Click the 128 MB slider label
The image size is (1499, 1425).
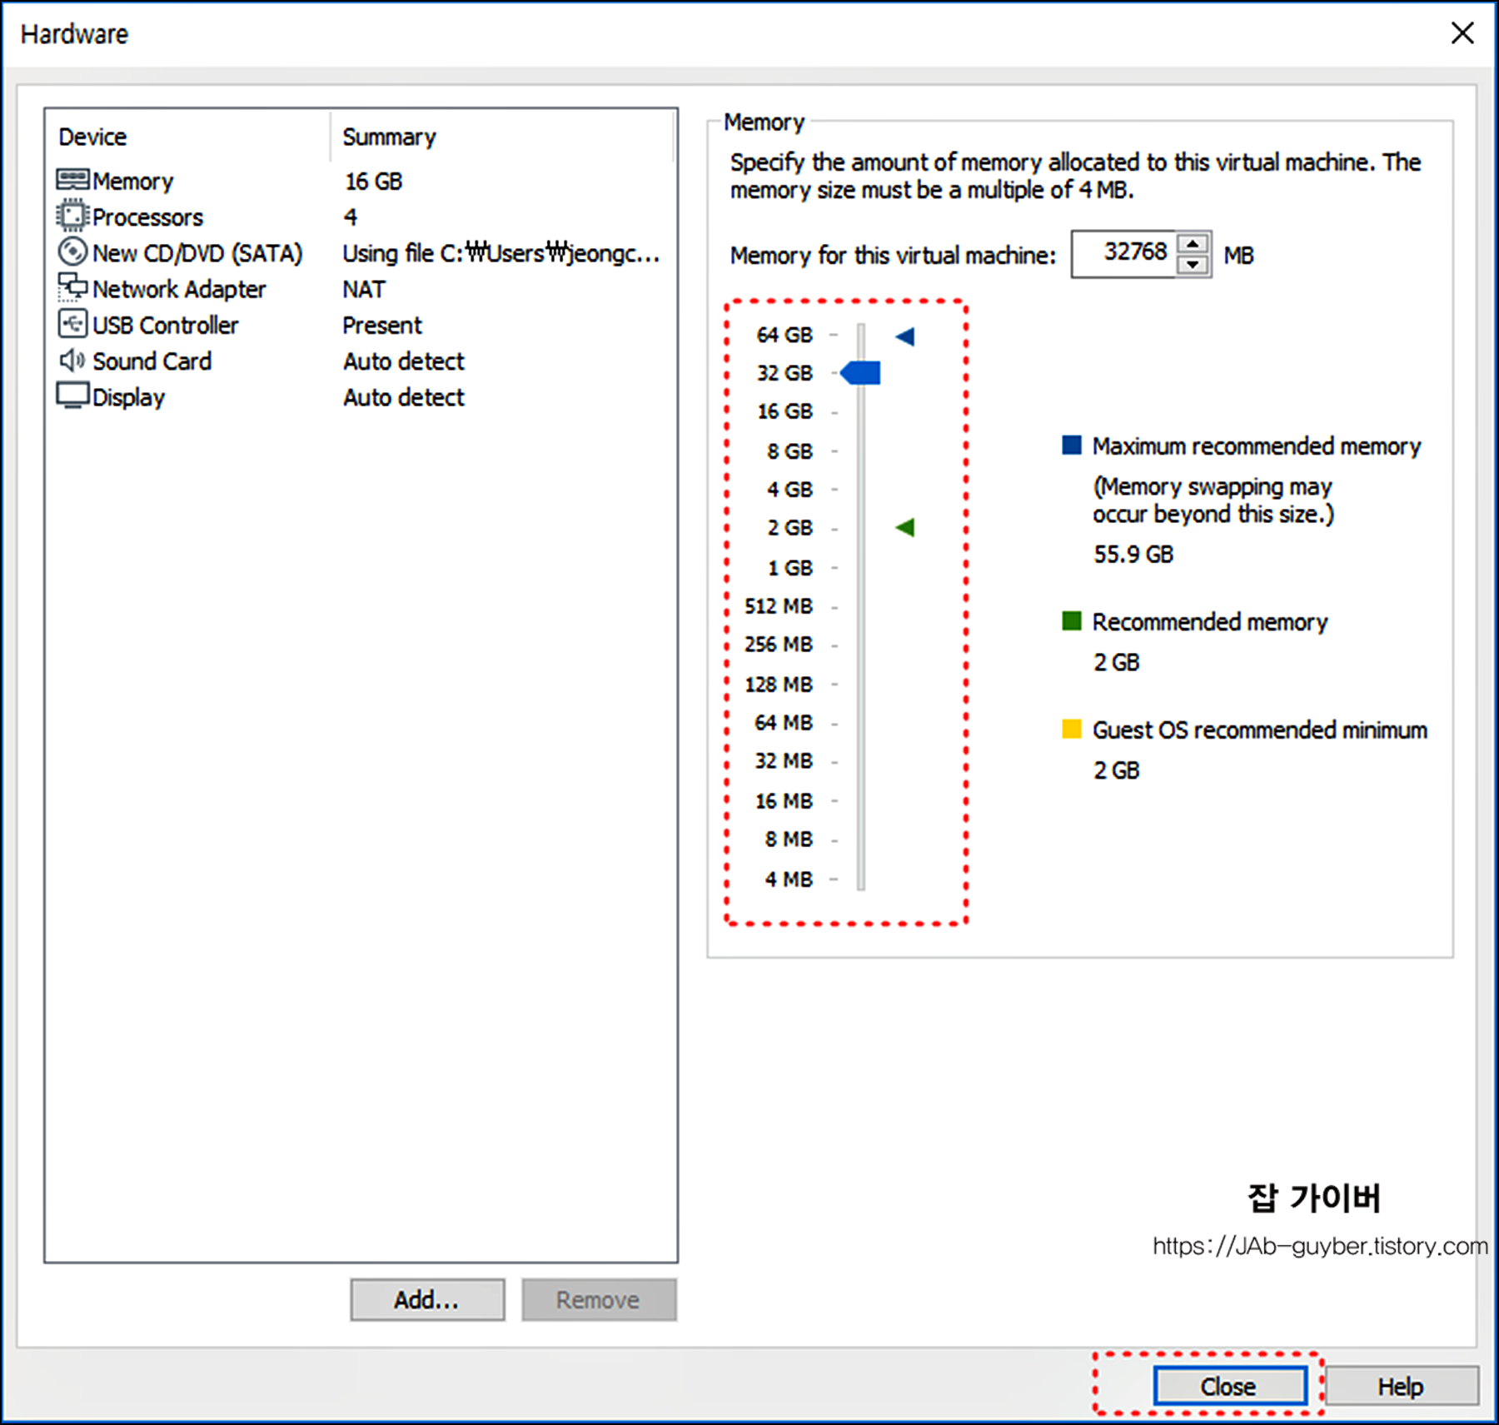pos(779,685)
